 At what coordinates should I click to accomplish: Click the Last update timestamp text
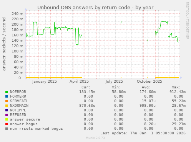pos(143,133)
